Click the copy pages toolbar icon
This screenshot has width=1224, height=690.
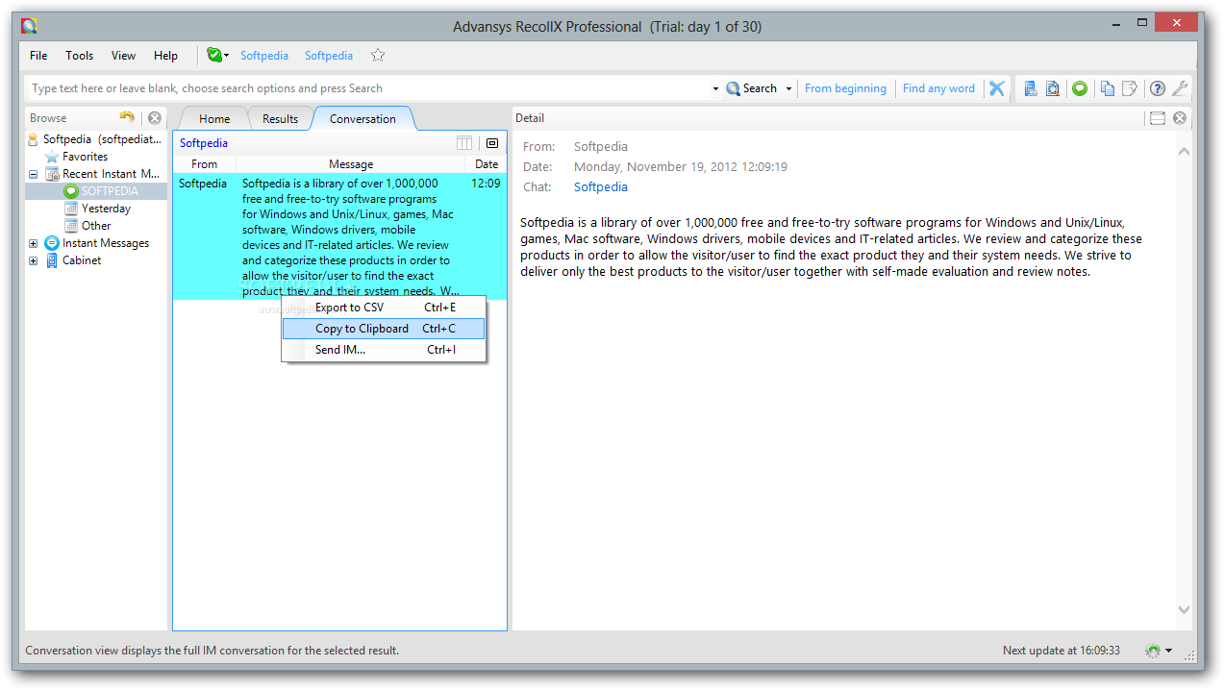pyautogui.click(x=1108, y=88)
